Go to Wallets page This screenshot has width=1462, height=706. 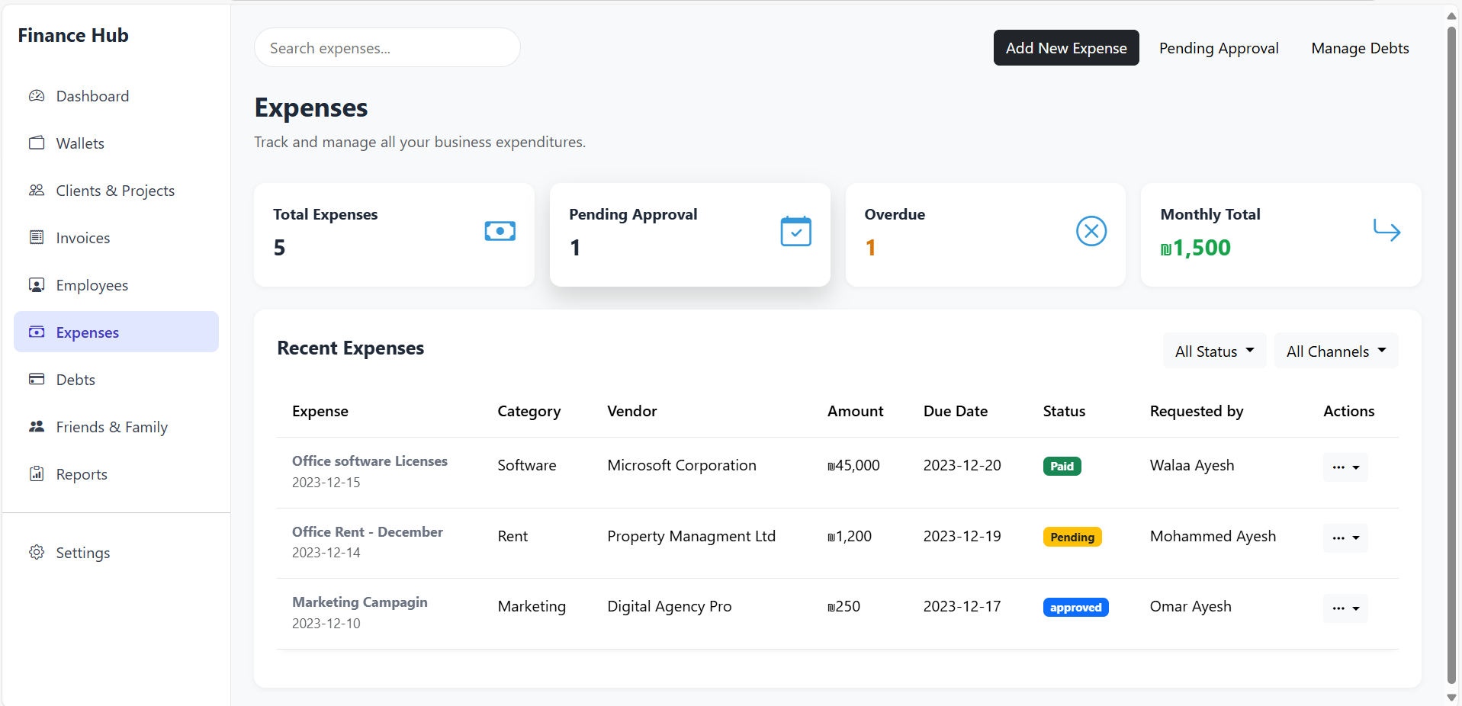point(116,143)
